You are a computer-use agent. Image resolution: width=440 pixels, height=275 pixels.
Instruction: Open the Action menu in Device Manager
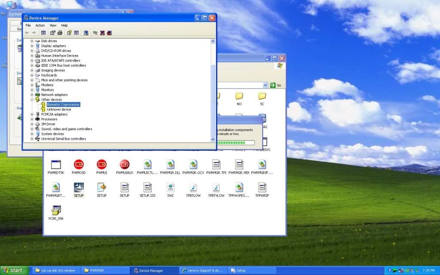click(x=40, y=25)
